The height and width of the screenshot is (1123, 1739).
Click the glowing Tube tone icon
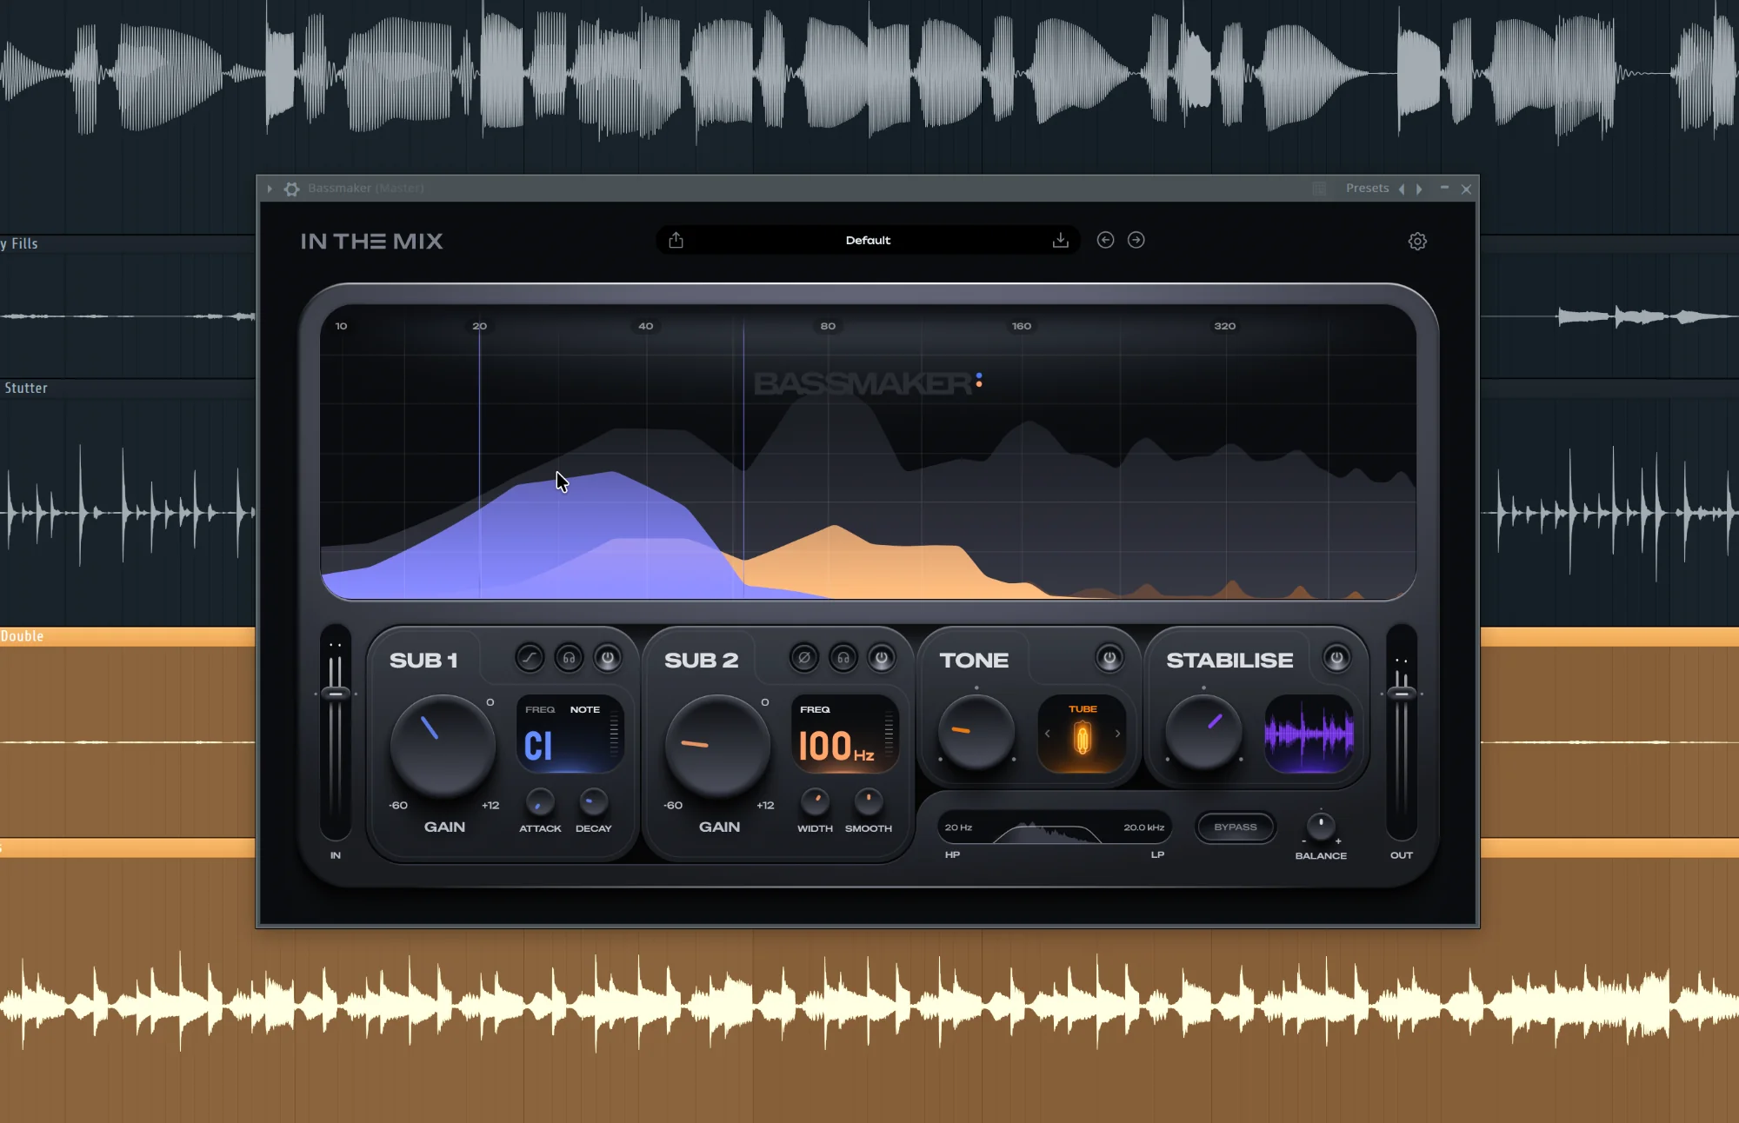[x=1083, y=740]
